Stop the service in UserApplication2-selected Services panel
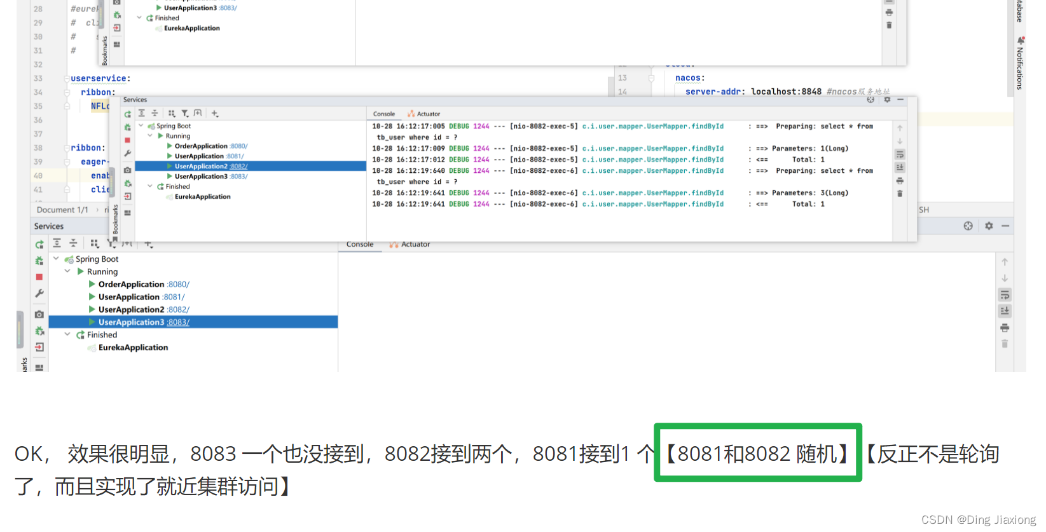1046x532 pixels. pos(128,140)
